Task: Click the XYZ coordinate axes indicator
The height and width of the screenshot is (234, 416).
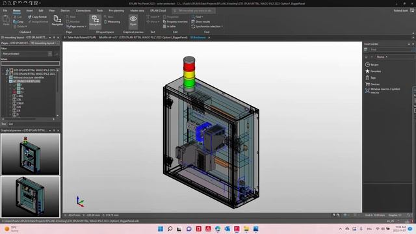Action: click(x=80, y=201)
